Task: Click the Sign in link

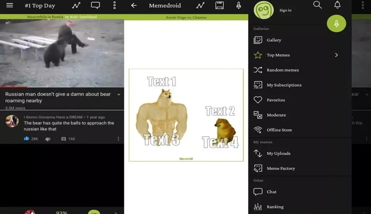Action: [x=285, y=10]
